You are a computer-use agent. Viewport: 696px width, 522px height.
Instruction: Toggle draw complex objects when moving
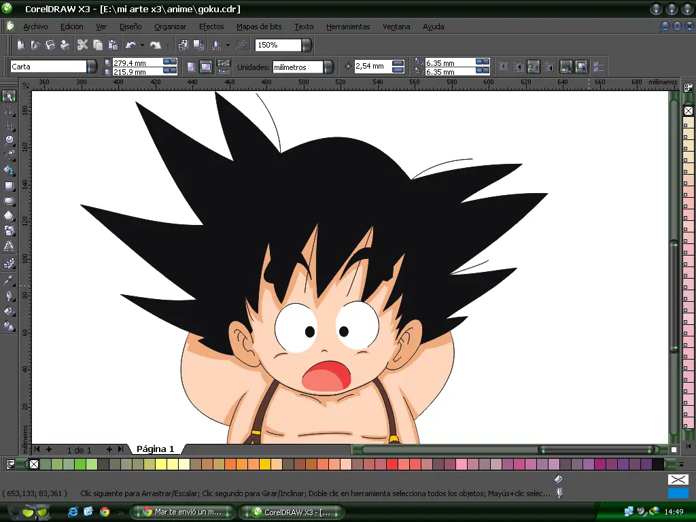565,67
